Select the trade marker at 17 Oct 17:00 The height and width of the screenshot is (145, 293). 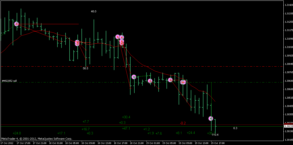(x=17, y=24)
